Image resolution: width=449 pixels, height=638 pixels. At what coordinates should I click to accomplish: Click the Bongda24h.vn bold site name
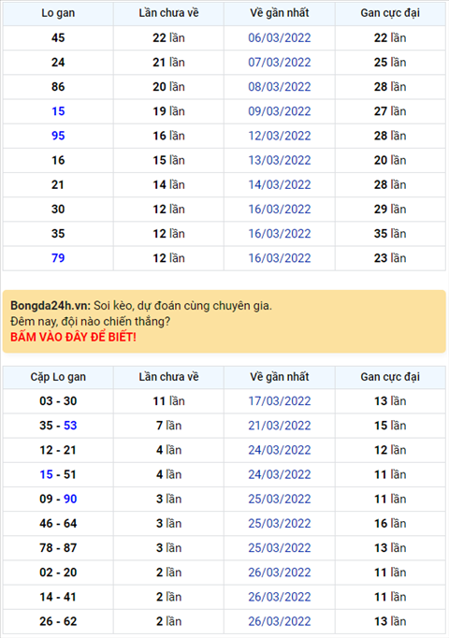51,306
